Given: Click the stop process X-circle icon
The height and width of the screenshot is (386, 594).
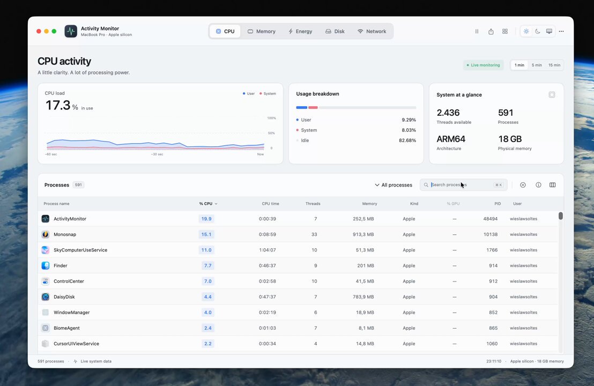Looking at the screenshot, I should pos(523,185).
